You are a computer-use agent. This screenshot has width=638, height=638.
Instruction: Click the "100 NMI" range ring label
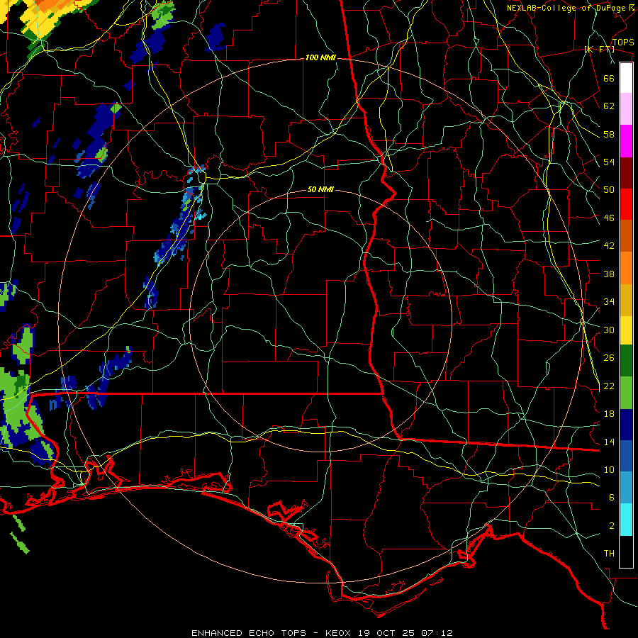[x=320, y=57]
